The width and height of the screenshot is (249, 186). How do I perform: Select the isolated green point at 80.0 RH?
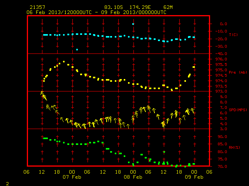pyautogui.click(x=164, y=152)
